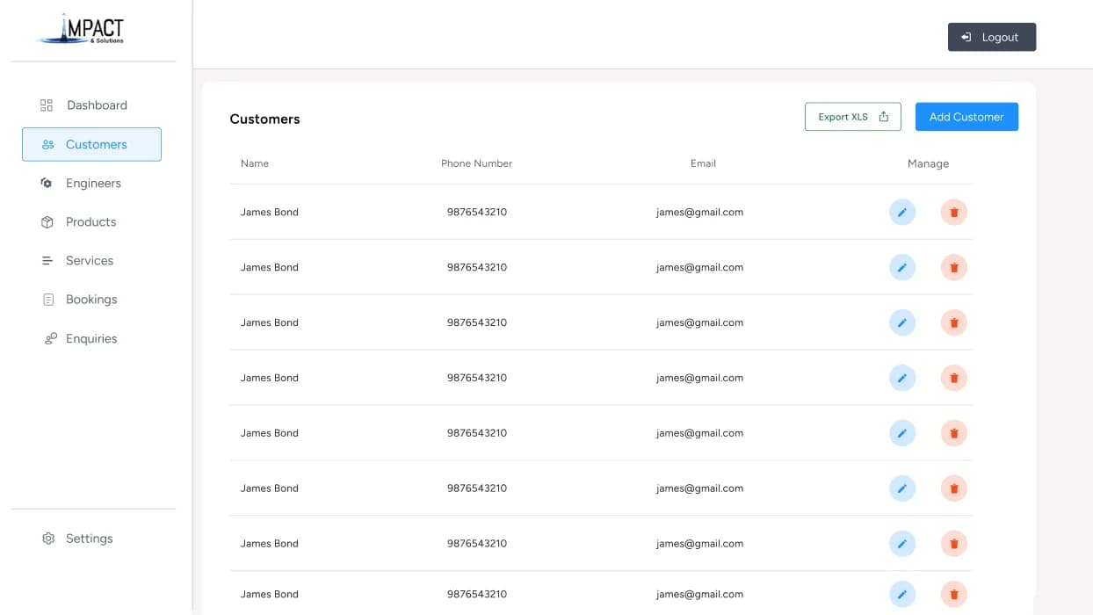Screen dimensions: 1093x615
Task: Edit the last visible customer row
Action: click(902, 595)
